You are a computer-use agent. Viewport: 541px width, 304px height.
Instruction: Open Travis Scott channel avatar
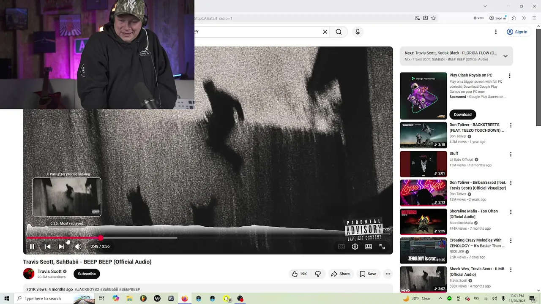coord(29,274)
